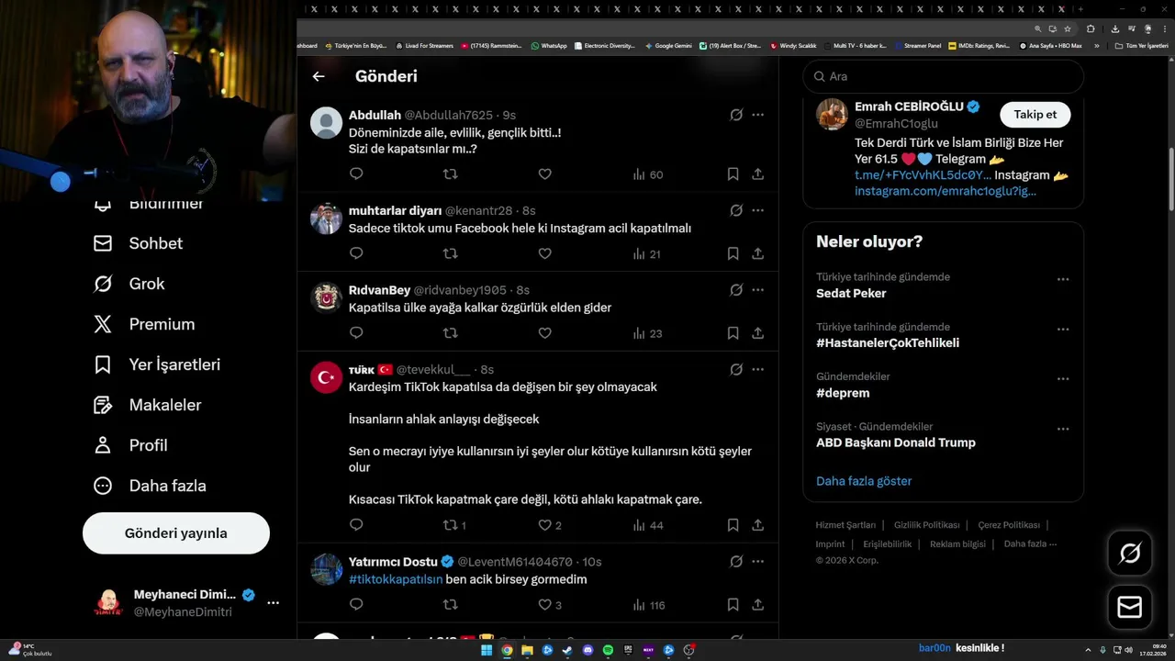
Task: Open more options on Abdullah's post
Action: [x=758, y=115]
